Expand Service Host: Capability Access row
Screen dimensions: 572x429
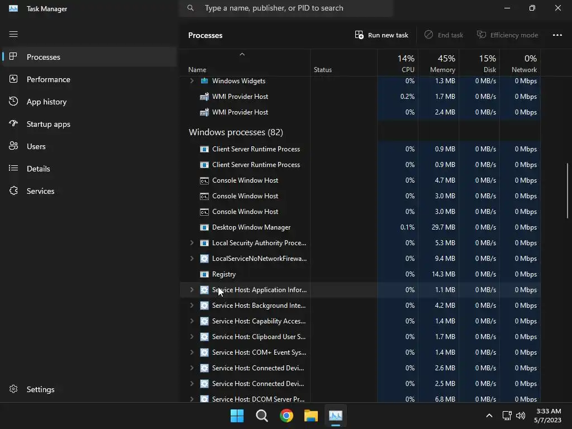192,321
